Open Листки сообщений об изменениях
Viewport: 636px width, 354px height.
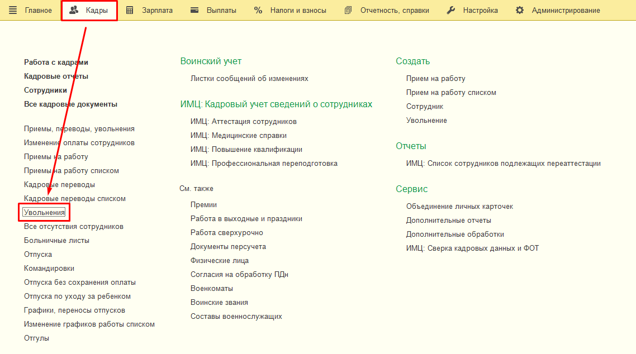click(249, 79)
